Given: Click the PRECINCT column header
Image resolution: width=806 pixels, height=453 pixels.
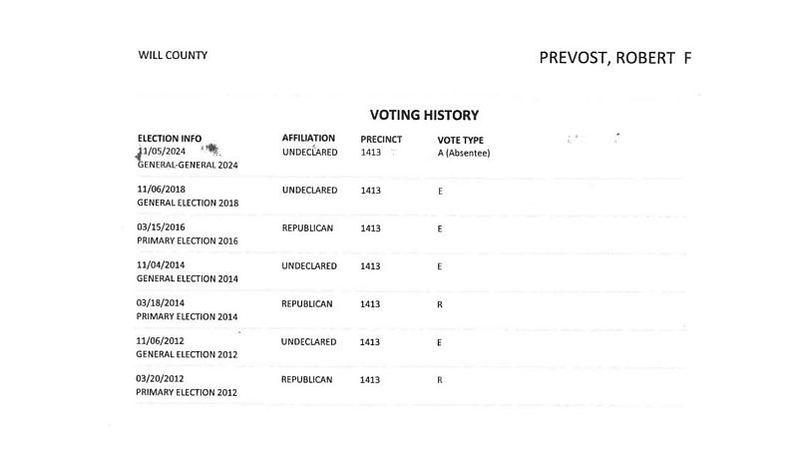Looking at the screenshot, I should coord(380,139).
